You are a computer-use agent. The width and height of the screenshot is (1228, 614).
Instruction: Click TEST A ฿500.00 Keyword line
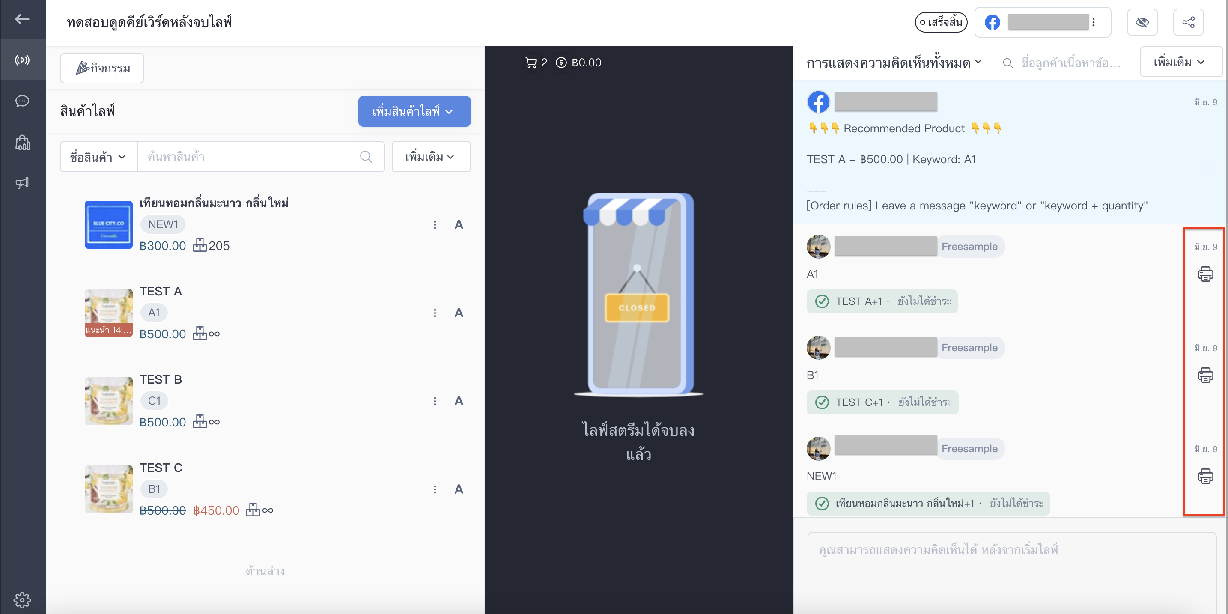click(x=891, y=159)
